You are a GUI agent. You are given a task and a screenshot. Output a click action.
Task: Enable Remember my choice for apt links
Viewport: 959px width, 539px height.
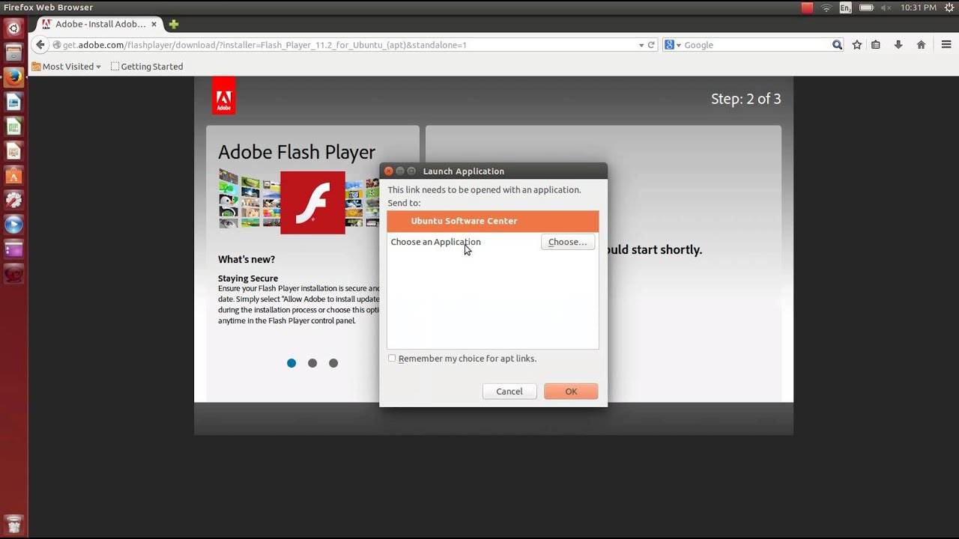click(x=392, y=359)
